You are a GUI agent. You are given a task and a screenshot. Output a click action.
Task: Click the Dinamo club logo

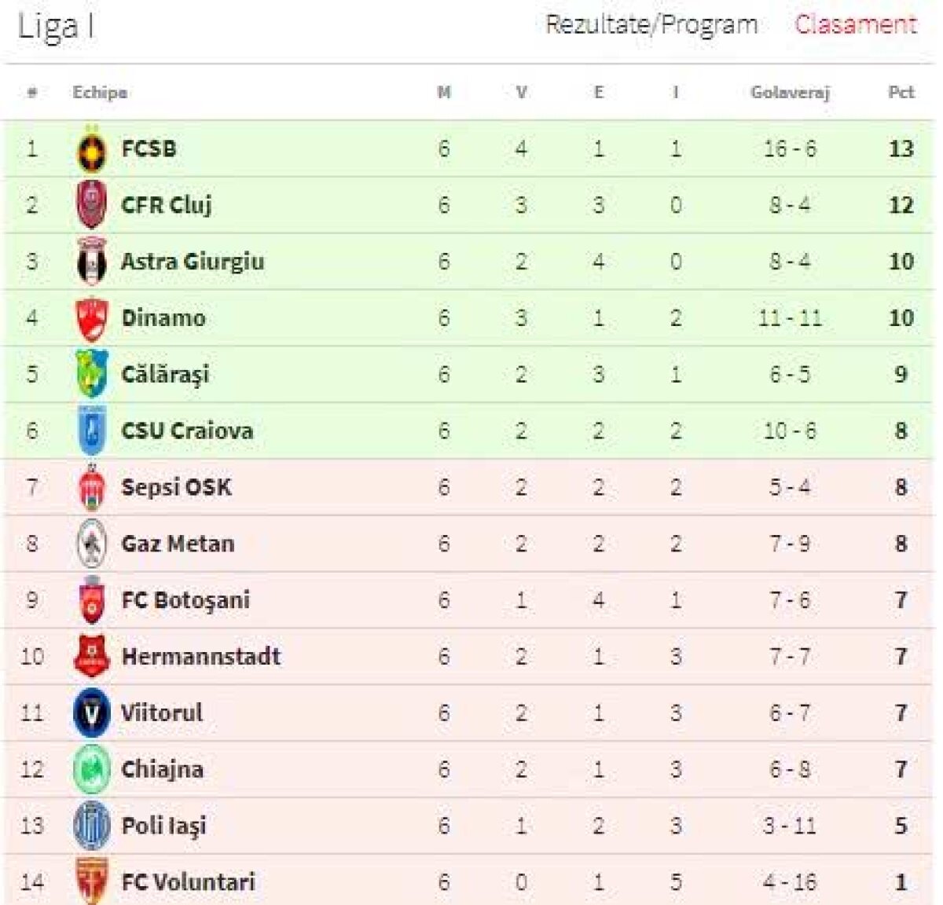point(93,317)
